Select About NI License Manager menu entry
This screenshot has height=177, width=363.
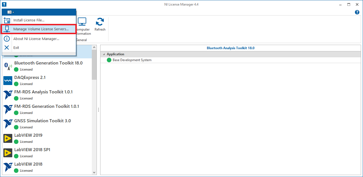36,39
